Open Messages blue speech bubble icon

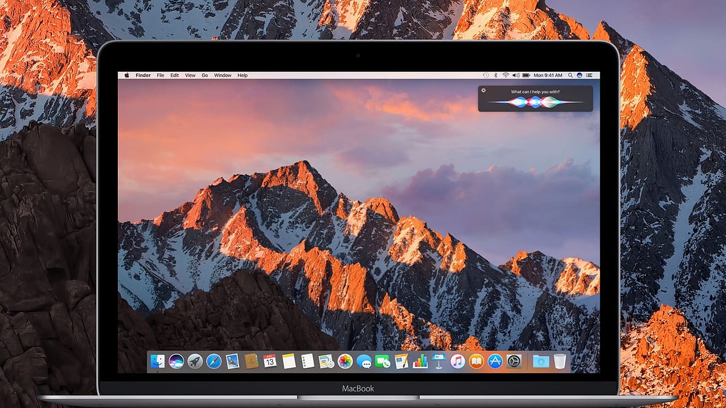pyautogui.click(x=364, y=361)
